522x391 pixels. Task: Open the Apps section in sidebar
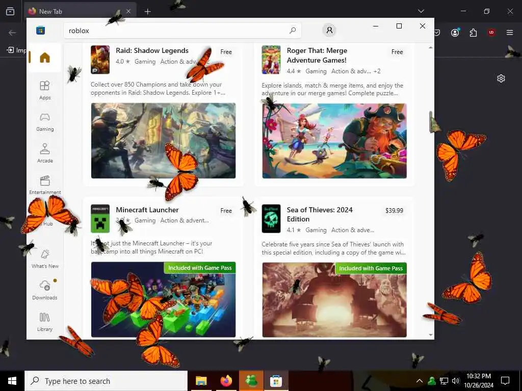pyautogui.click(x=45, y=90)
